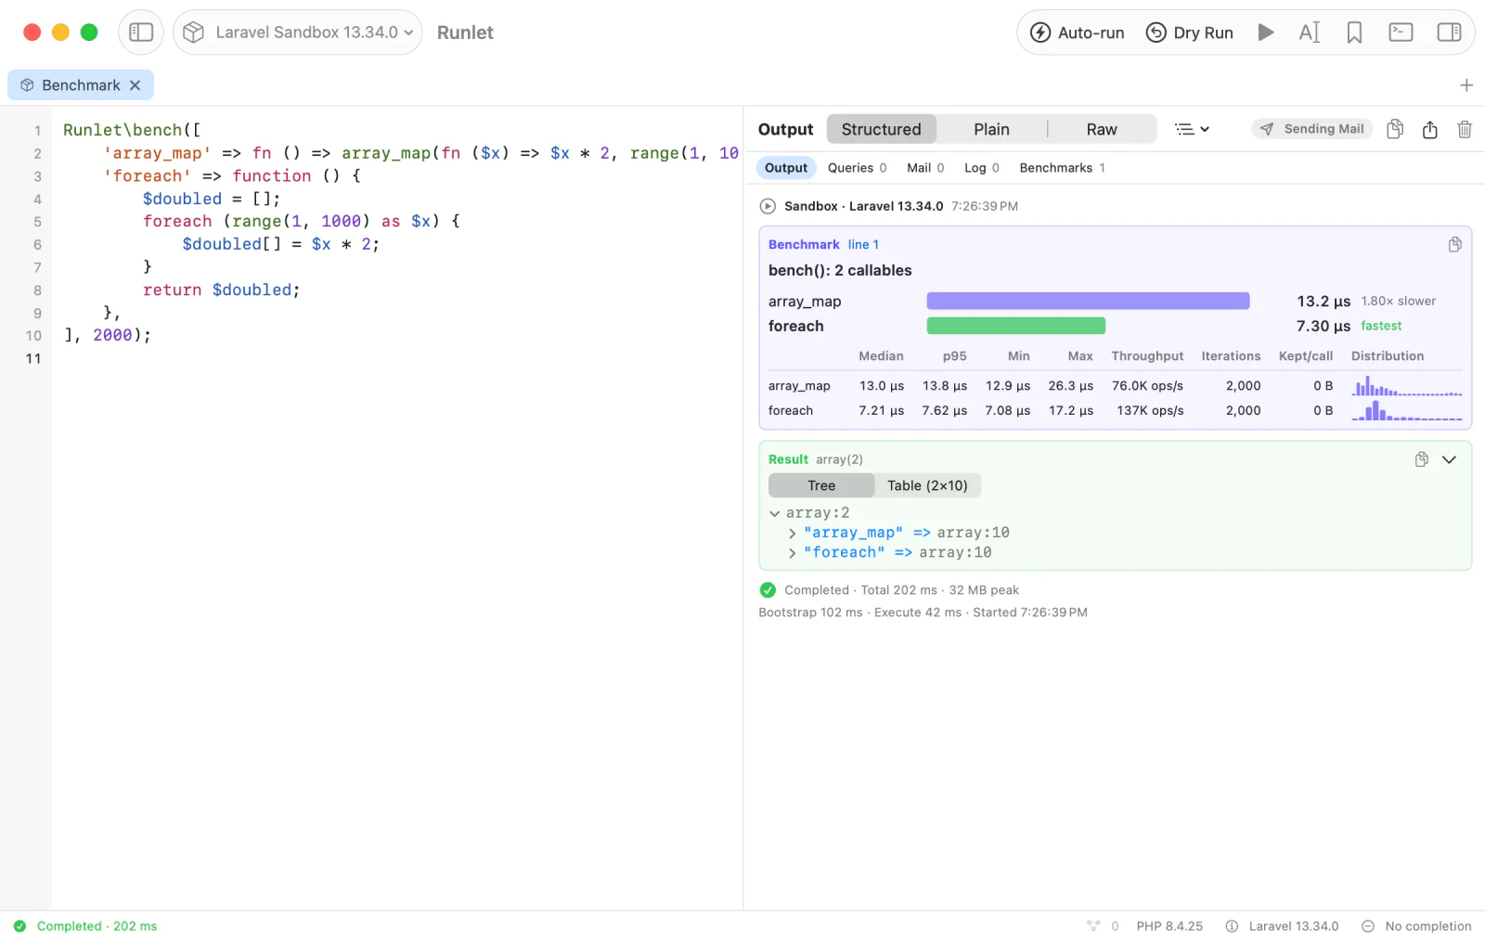Copy the Result card contents
The height and width of the screenshot is (941, 1485).
(x=1421, y=459)
